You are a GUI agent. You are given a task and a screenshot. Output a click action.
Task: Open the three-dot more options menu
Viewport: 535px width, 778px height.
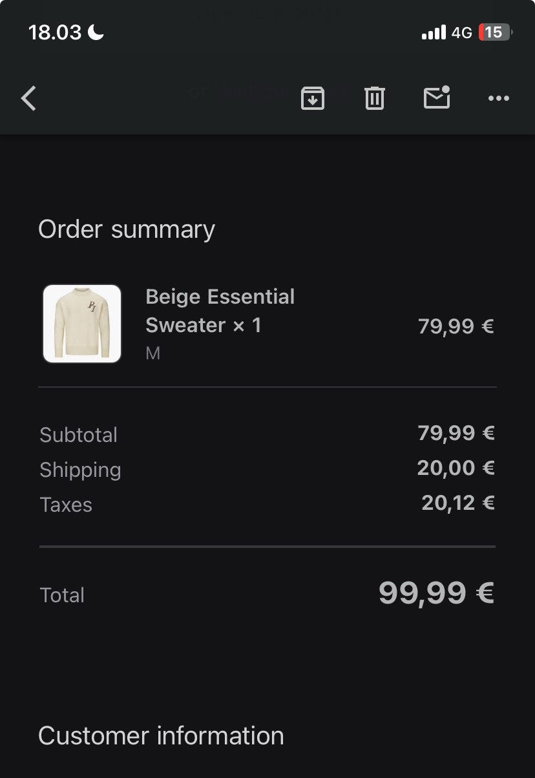tap(498, 98)
